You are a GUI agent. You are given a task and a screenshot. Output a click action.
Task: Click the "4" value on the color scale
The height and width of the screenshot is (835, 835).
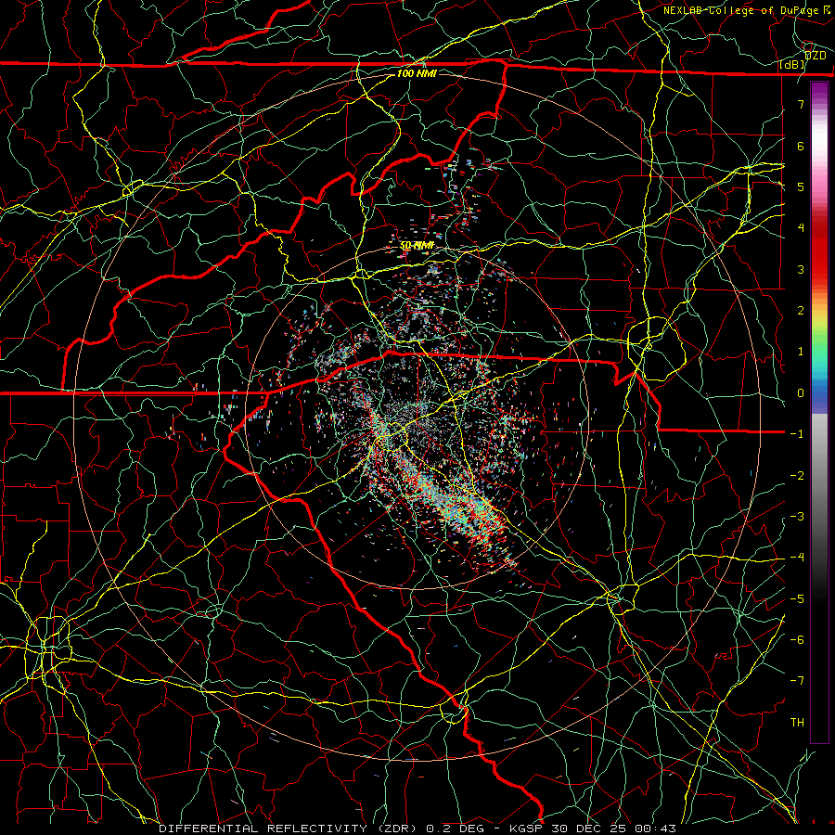click(x=801, y=228)
